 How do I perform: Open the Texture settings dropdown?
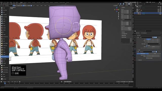coord(38,6)
